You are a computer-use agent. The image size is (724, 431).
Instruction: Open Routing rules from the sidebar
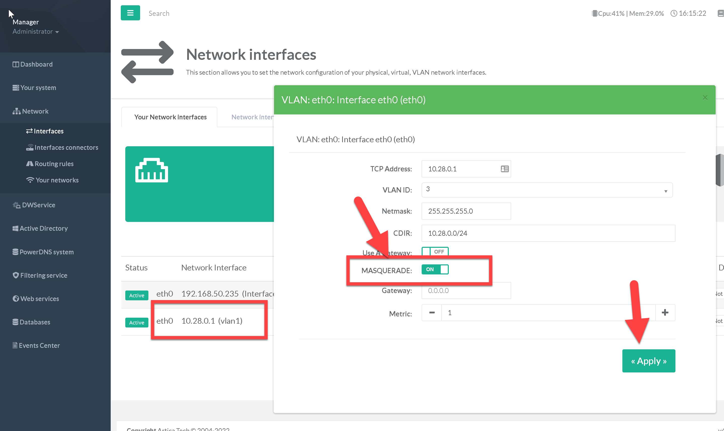pos(54,164)
